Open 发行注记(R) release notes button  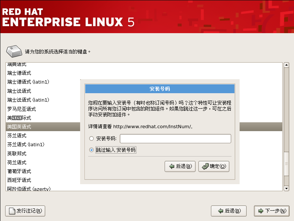[x=25, y=211]
